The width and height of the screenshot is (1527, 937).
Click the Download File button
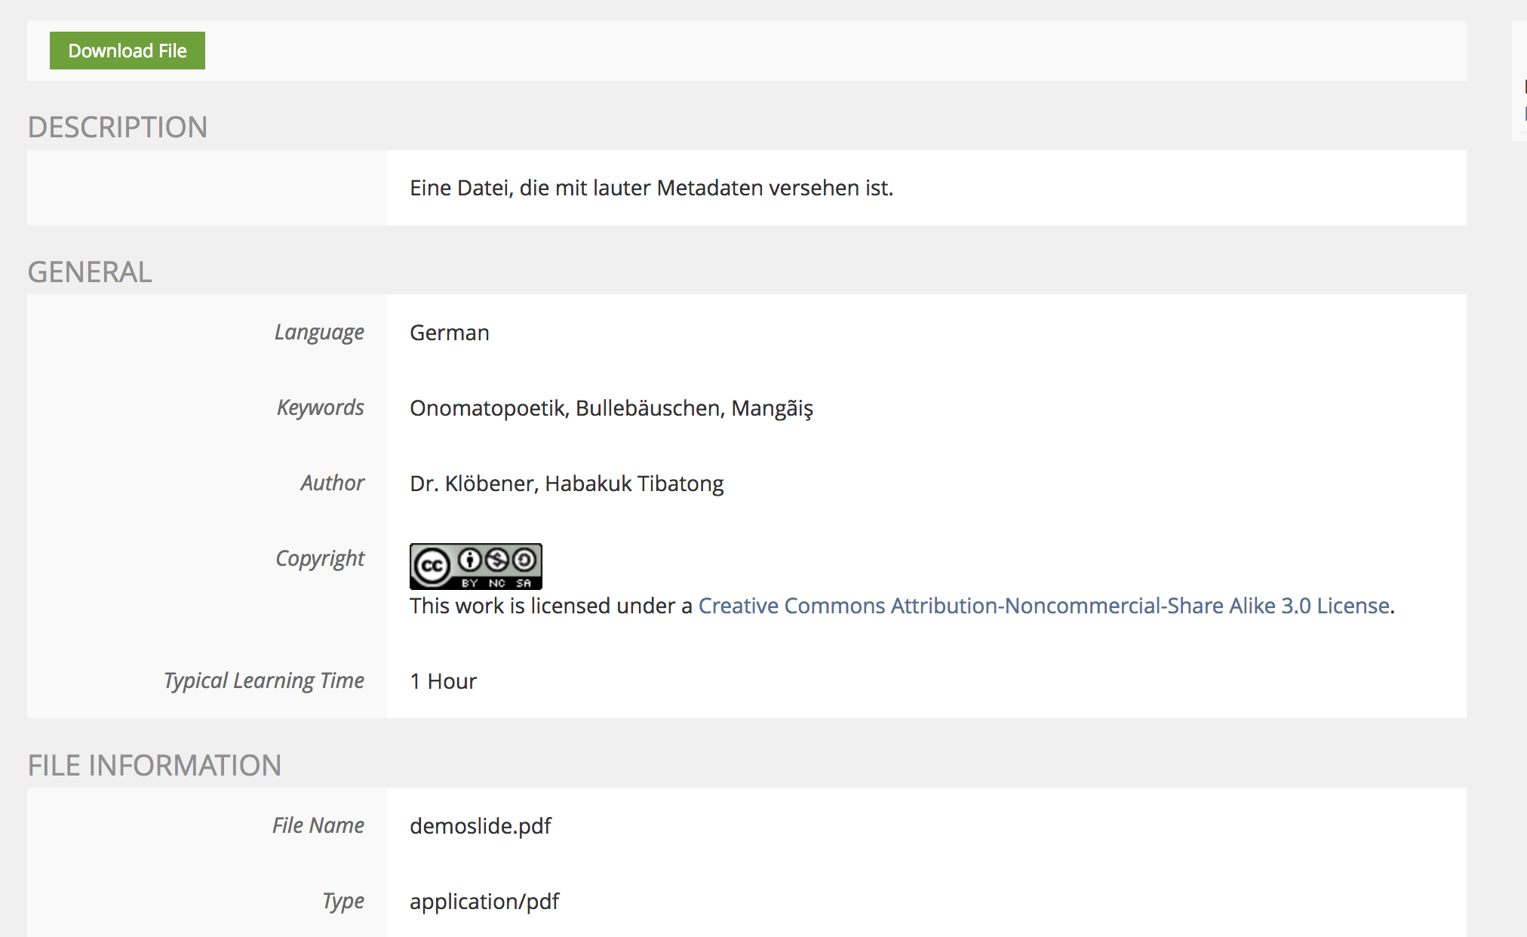pyautogui.click(x=127, y=51)
